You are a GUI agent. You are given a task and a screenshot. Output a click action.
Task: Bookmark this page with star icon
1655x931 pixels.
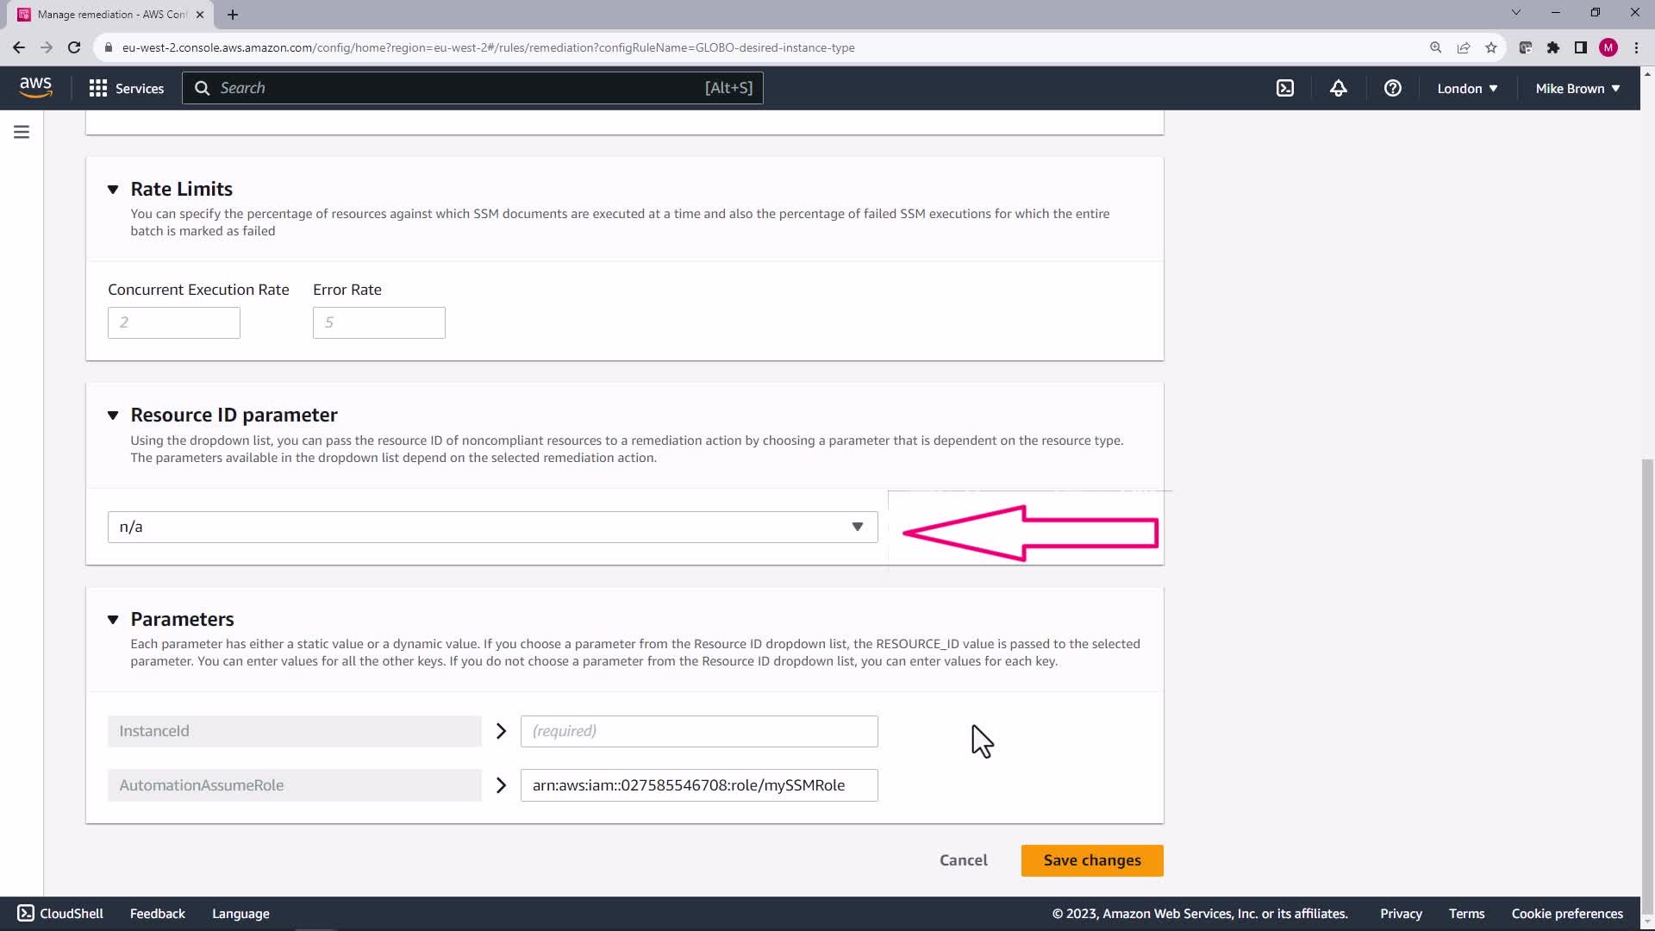point(1491,47)
